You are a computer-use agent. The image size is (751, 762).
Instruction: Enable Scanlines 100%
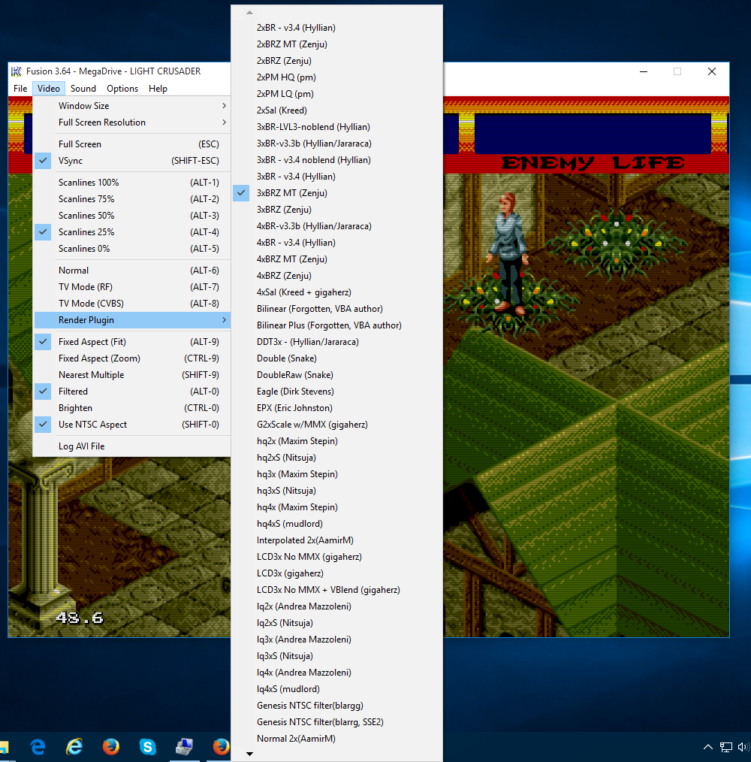pyautogui.click(x=131, y=183)
